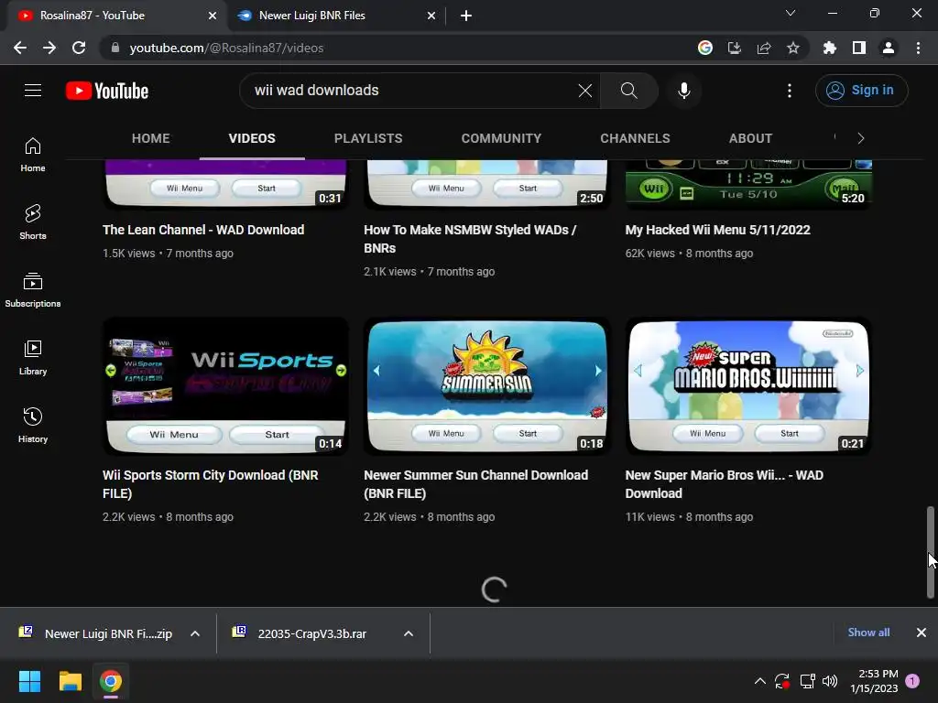Open a new browser tab
This screenshot has height=703, width=938.
point(466,16)
